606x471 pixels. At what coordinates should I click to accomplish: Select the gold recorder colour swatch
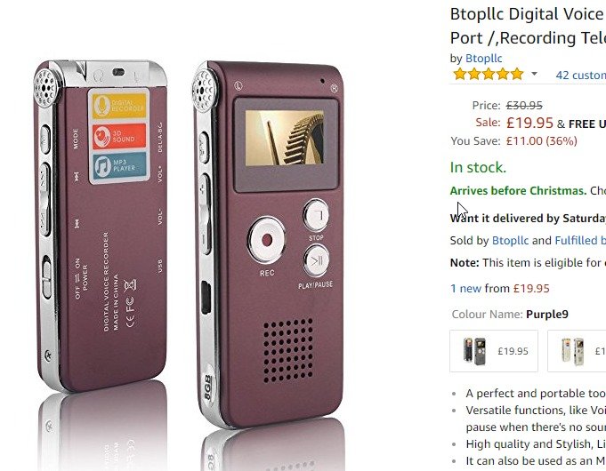pyautogui.click(x=577, y=351)
